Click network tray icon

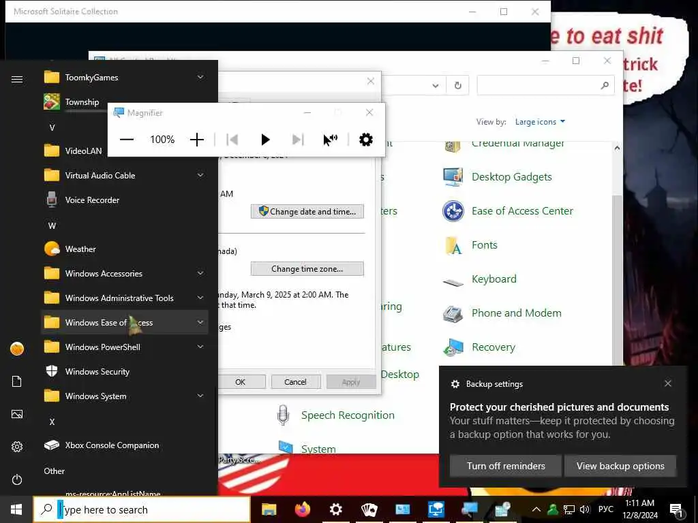569,509
